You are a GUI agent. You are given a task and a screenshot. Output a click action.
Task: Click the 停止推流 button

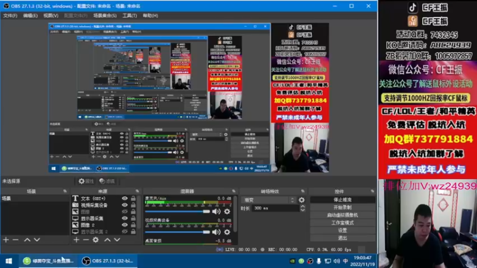coord(342,200)
